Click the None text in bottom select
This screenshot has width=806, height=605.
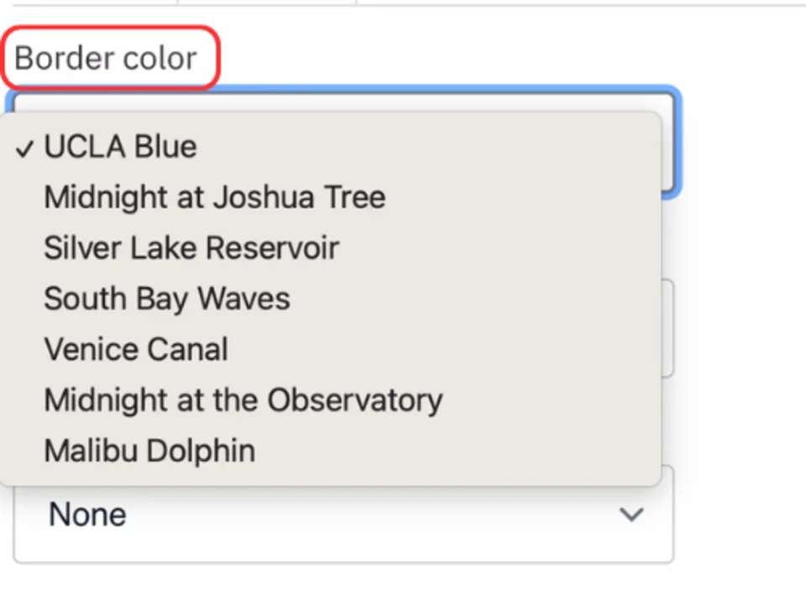[x=87, y=514]
